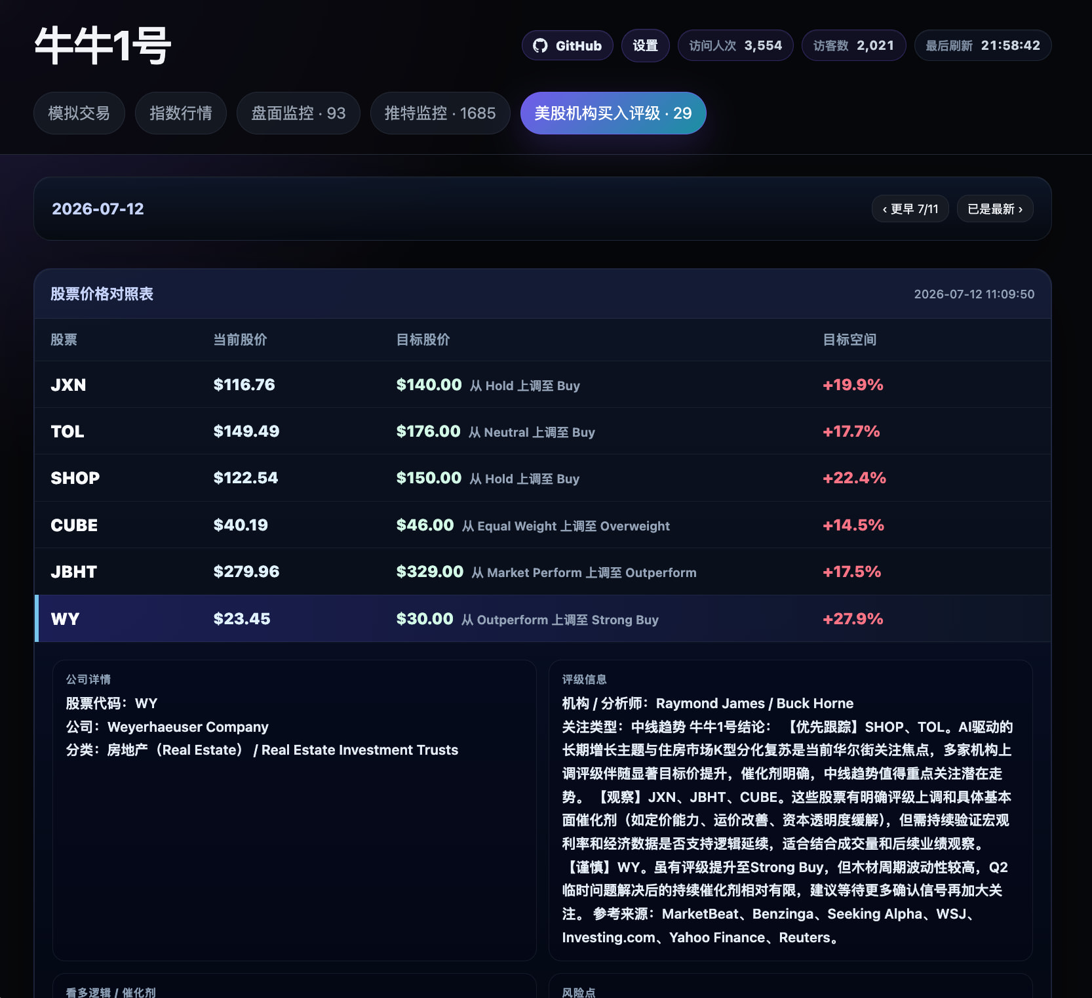This screenshot has width=1092, height=998.
Task: Click the GitHub octocat icon
Action: tap(540, 46)
